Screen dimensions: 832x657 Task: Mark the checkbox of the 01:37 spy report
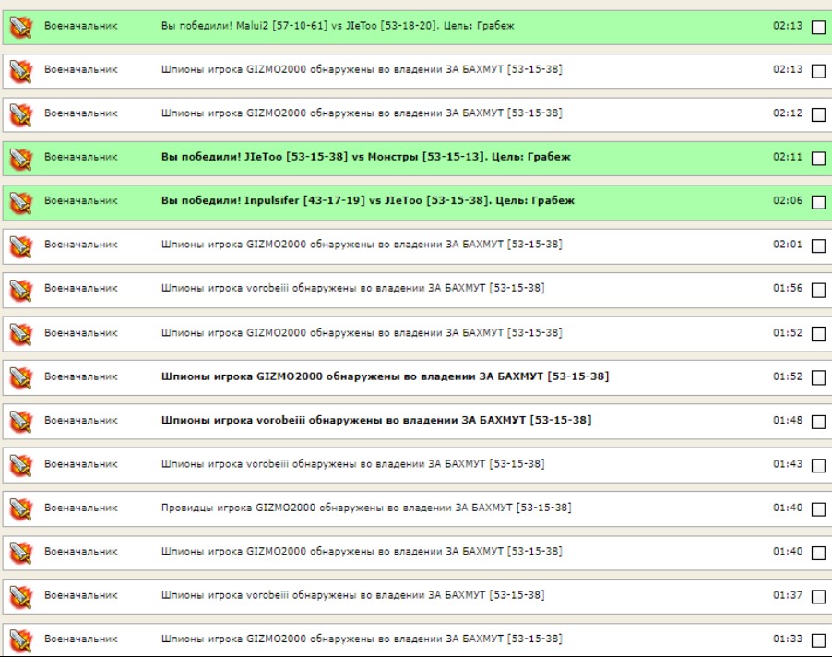(818, 596)
